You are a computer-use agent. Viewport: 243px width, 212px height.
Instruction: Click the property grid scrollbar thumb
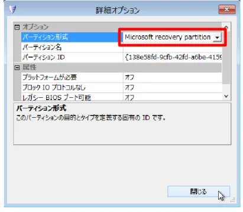tap(226, 57)
